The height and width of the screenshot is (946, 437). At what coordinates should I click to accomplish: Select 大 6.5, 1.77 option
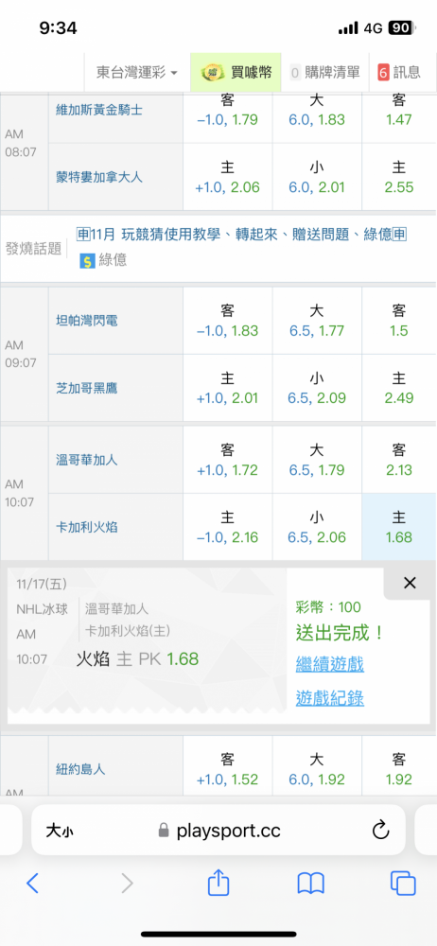[317, 321]
